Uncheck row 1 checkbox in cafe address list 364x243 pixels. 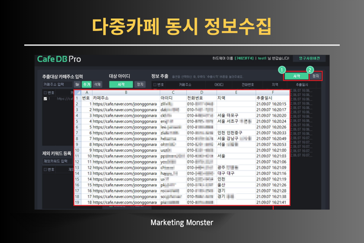[x=45, y=98]
